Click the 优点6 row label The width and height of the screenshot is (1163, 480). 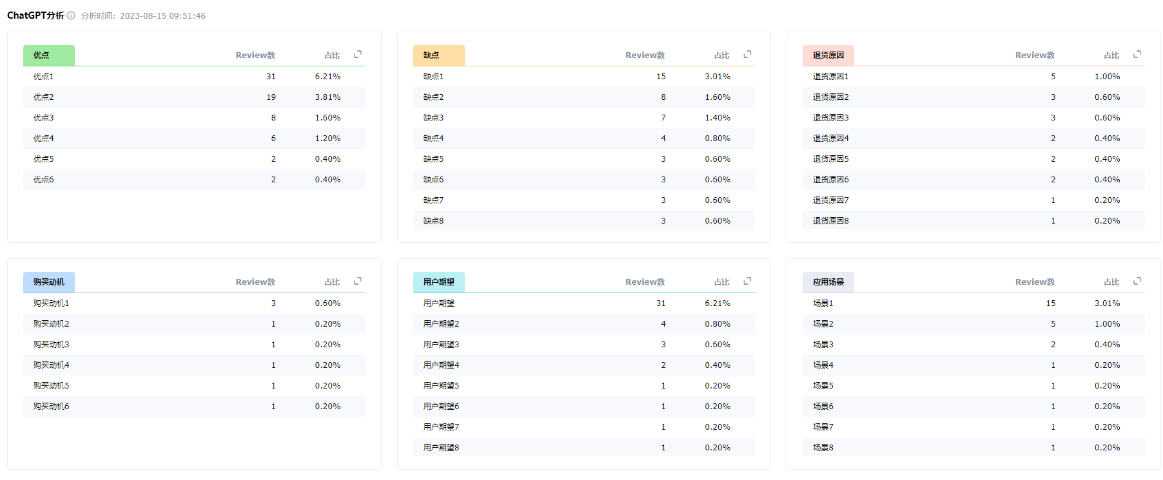[x=44, y=180]
